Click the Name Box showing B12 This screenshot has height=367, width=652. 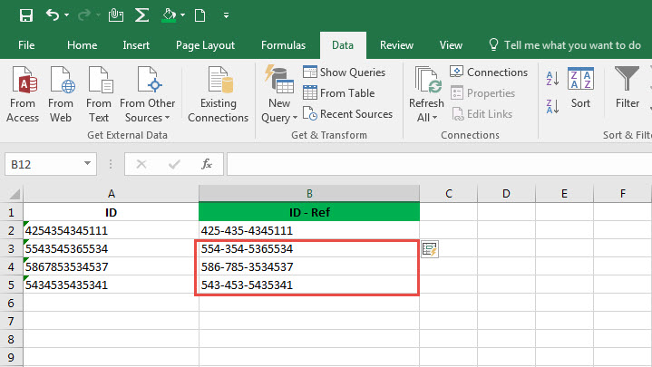click(44, 164)
